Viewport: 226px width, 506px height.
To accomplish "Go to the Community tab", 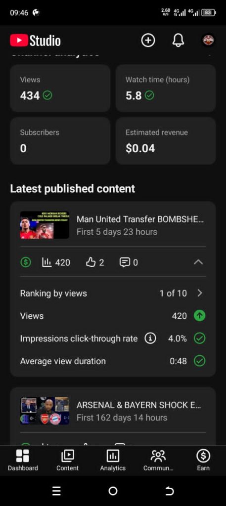I will (158, 460).
